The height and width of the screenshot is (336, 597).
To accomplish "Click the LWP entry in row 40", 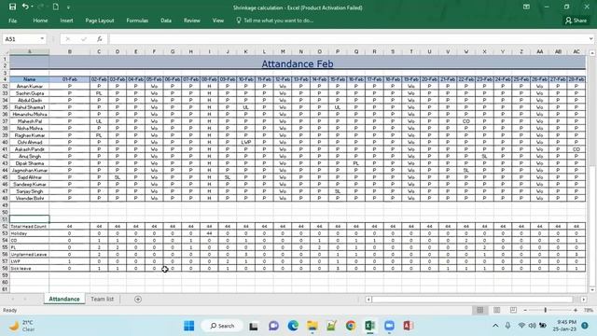I will click(245, 142).
